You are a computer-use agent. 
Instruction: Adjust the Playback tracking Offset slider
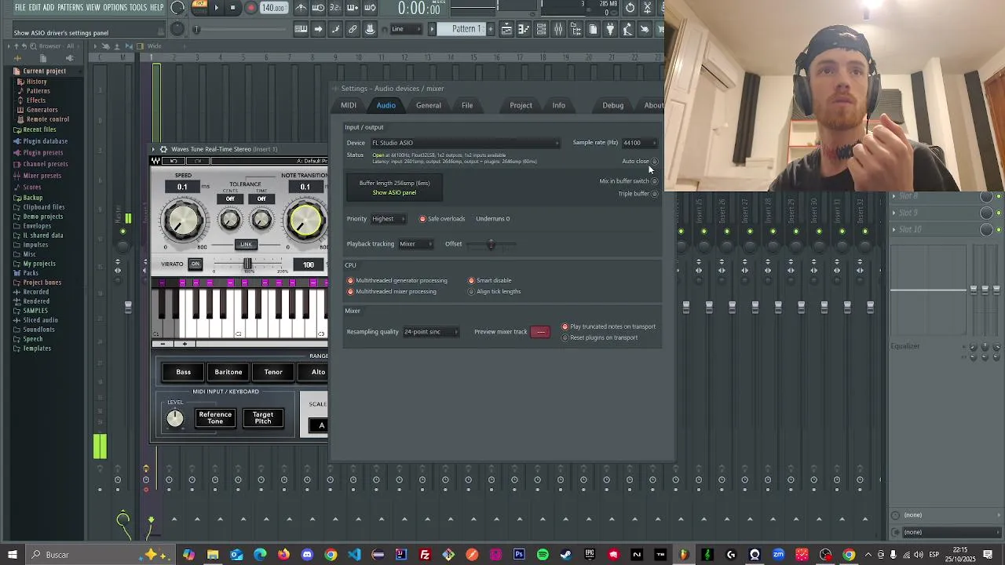coord(492,244)
